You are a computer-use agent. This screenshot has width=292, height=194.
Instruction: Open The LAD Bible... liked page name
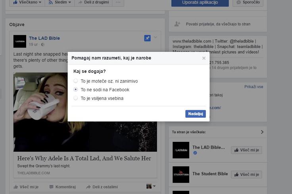[x=209, y=147]
